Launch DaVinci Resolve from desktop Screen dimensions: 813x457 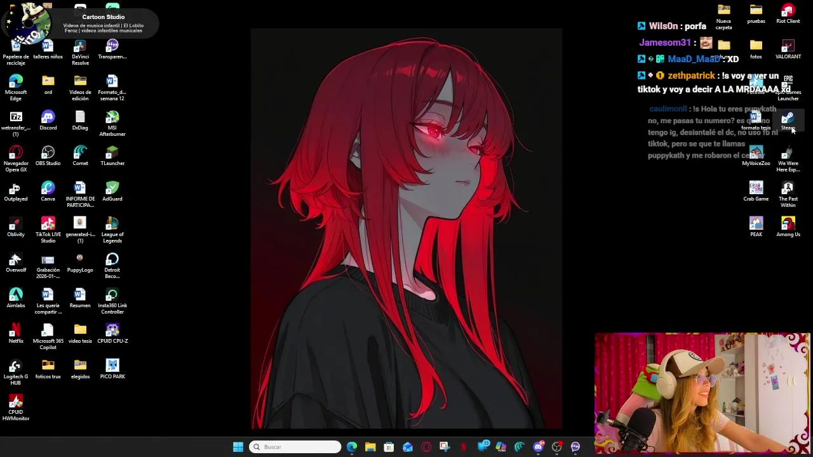(80, 52)
